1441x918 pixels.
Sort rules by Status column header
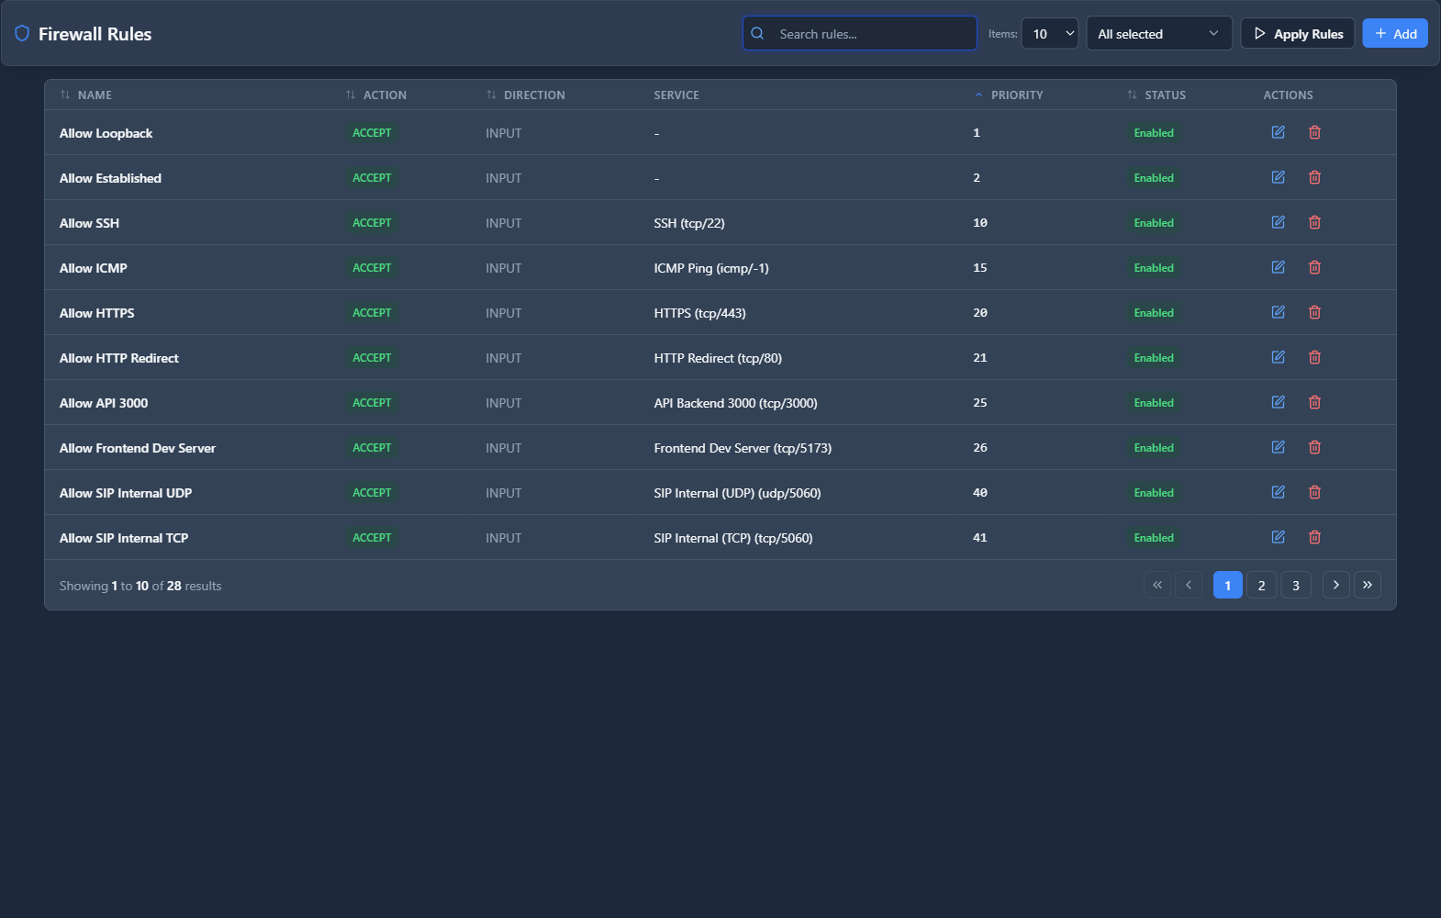point(1164,95)
